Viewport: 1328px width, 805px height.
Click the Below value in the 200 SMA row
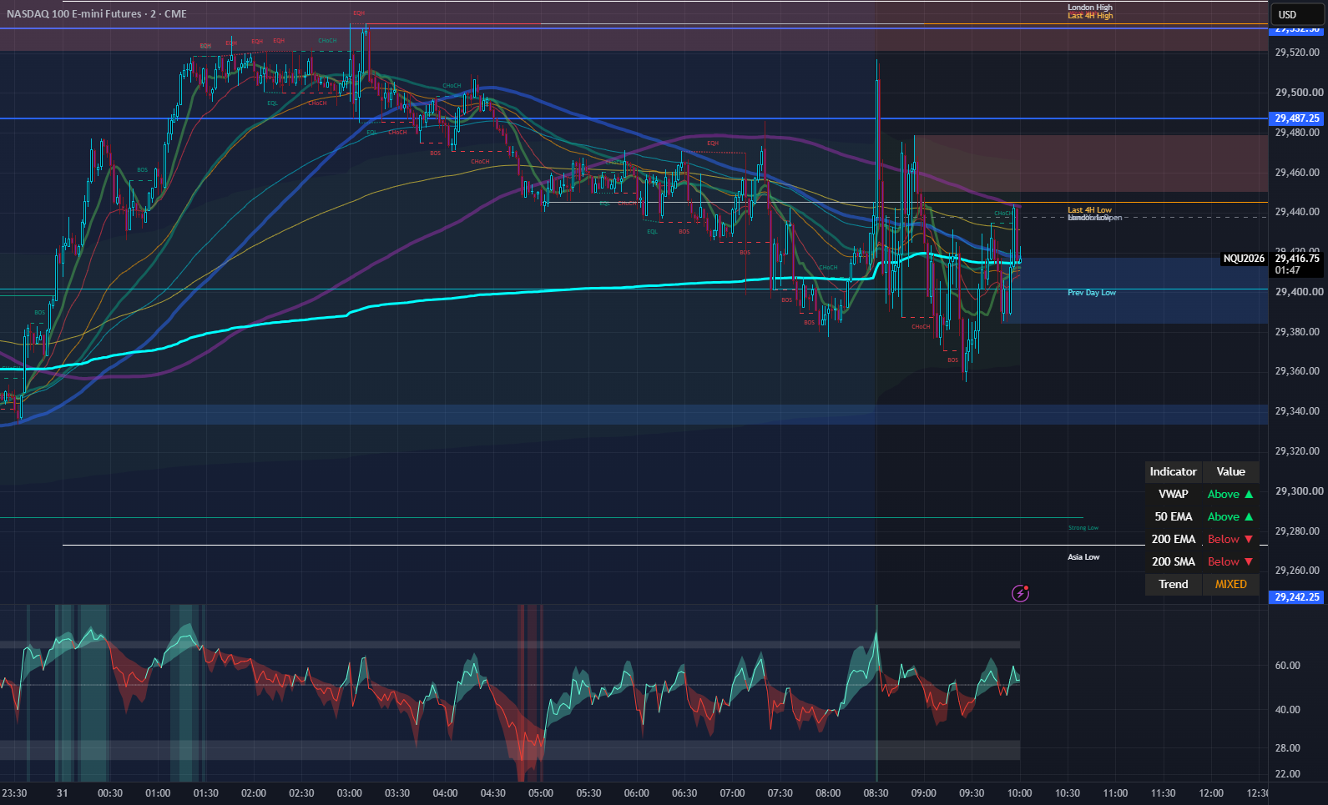click(x=1230, y=561)
